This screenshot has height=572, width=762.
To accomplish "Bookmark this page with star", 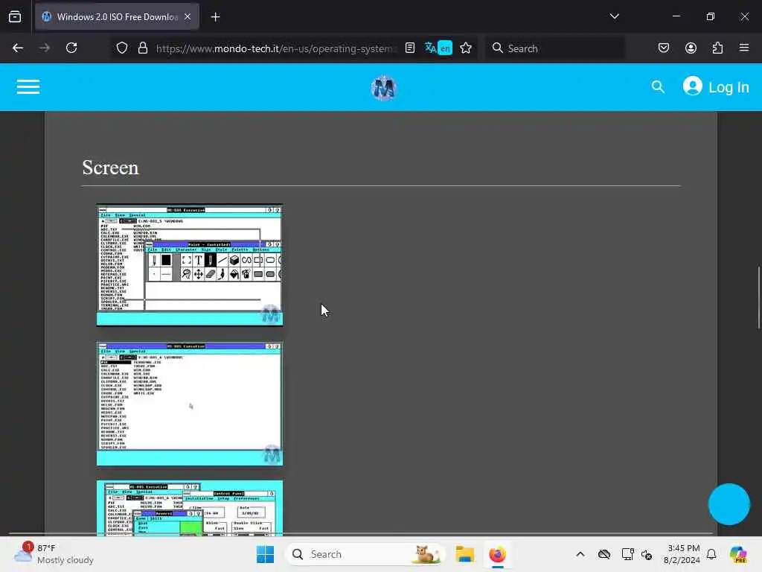I will point(466,48).
